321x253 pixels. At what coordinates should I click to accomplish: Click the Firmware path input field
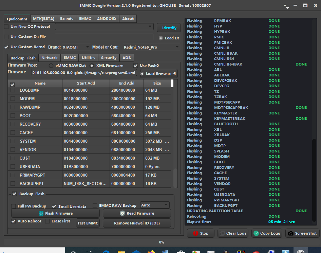[x=84, y=73]
